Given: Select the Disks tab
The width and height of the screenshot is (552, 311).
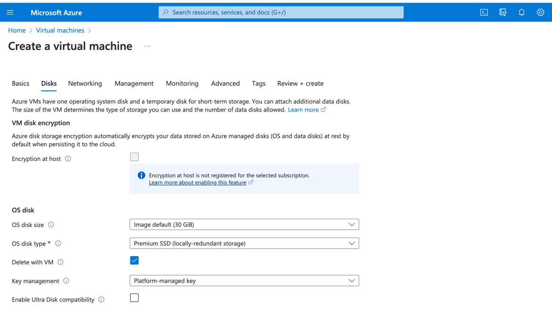Looking at the screenshot, I should click(49, 83).
